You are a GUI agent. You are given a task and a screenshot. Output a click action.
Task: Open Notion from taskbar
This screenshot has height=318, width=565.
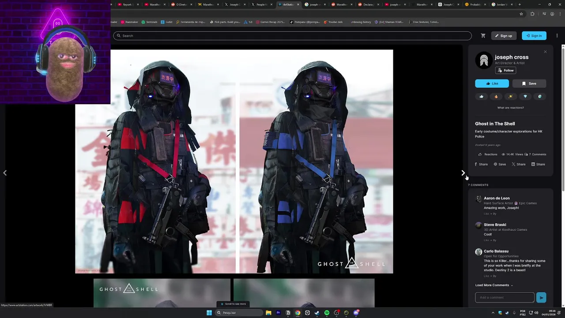coord(288,313)
